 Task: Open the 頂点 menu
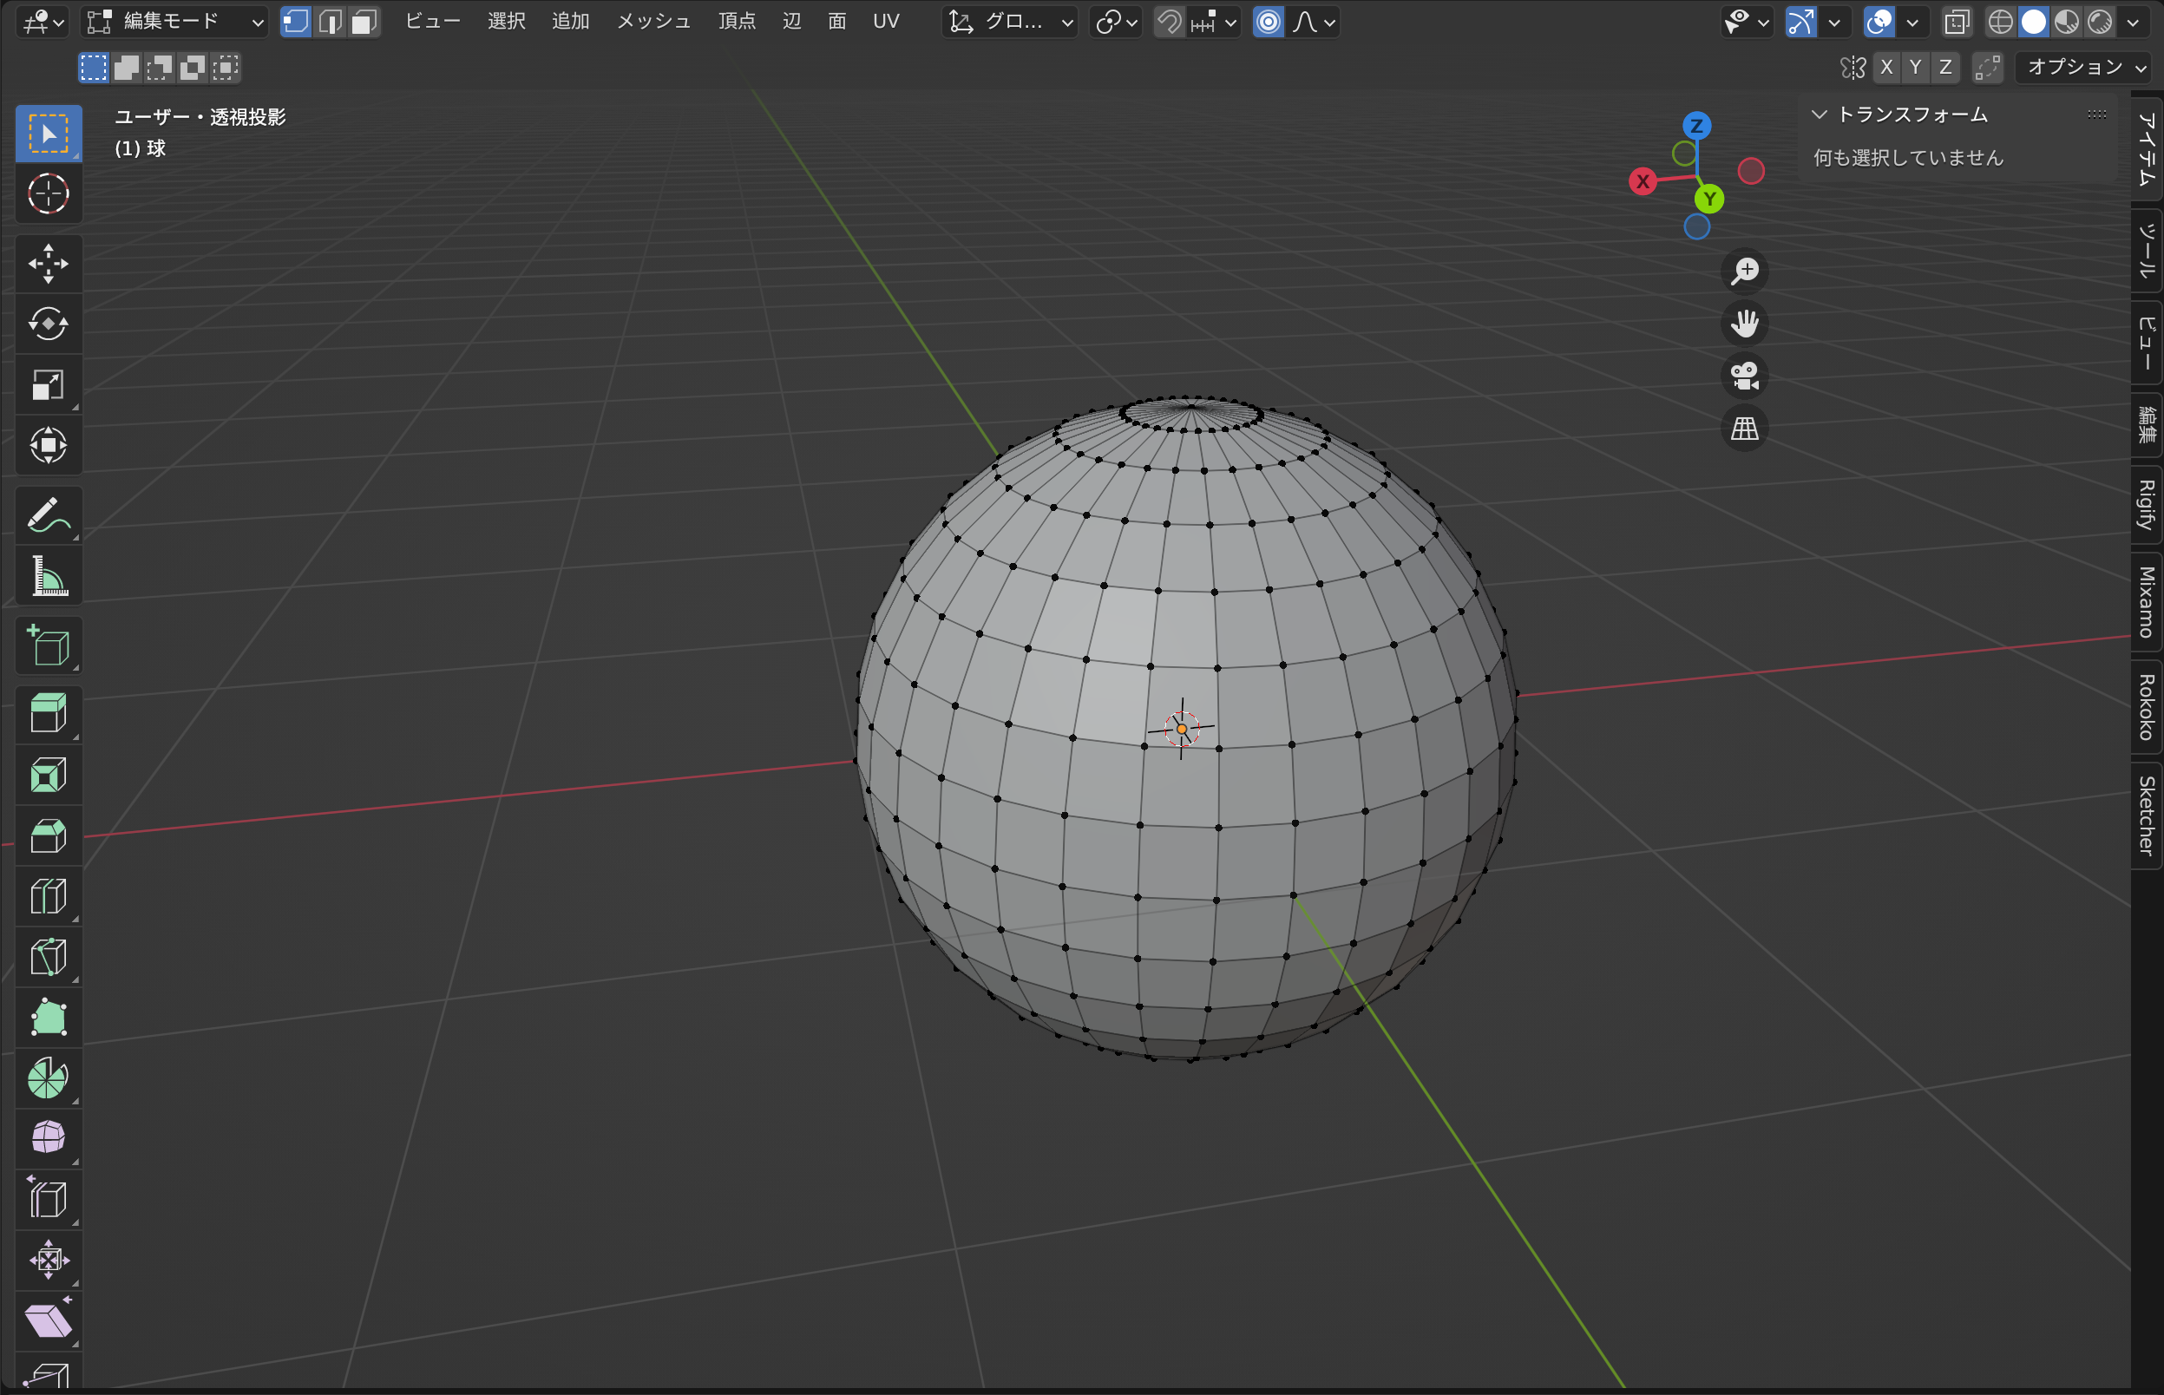tap(738, 22)
